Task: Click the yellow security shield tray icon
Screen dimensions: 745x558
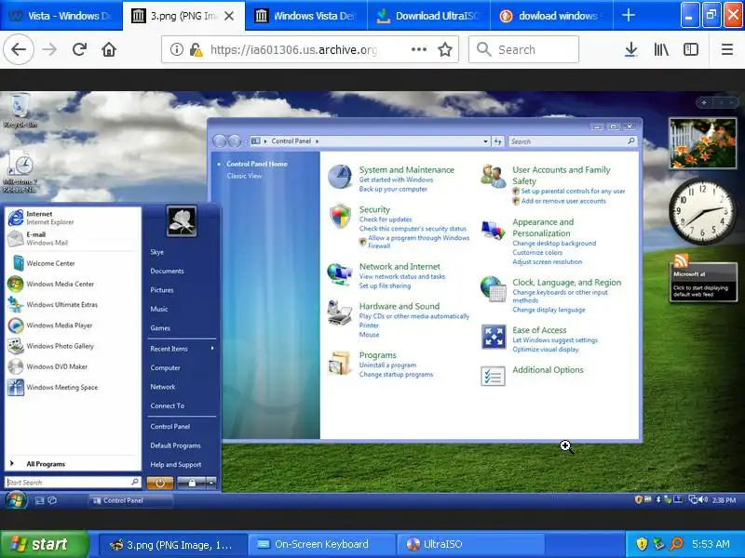Action: click(642, 544)
